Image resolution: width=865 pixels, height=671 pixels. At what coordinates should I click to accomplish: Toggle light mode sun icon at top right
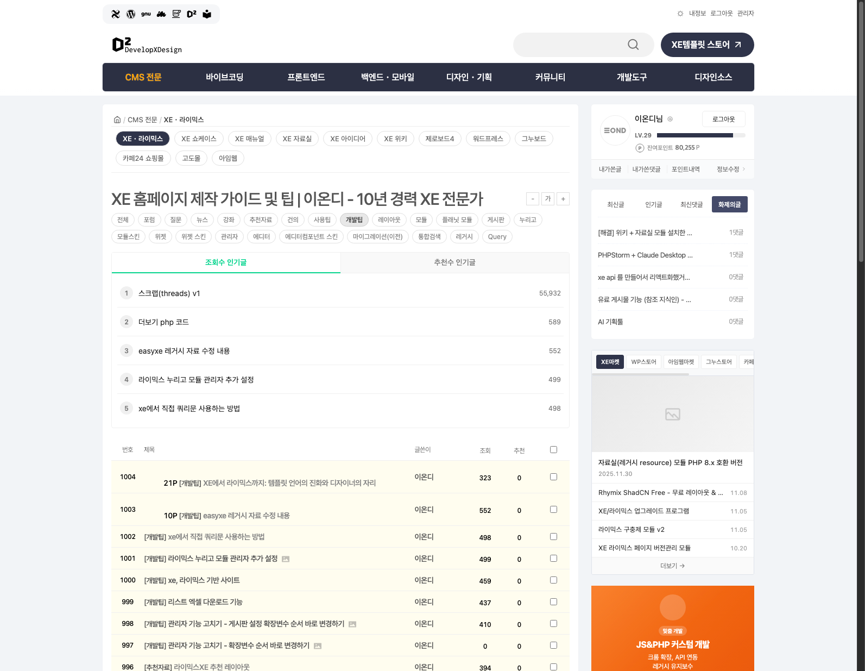[x=680, y=14]
